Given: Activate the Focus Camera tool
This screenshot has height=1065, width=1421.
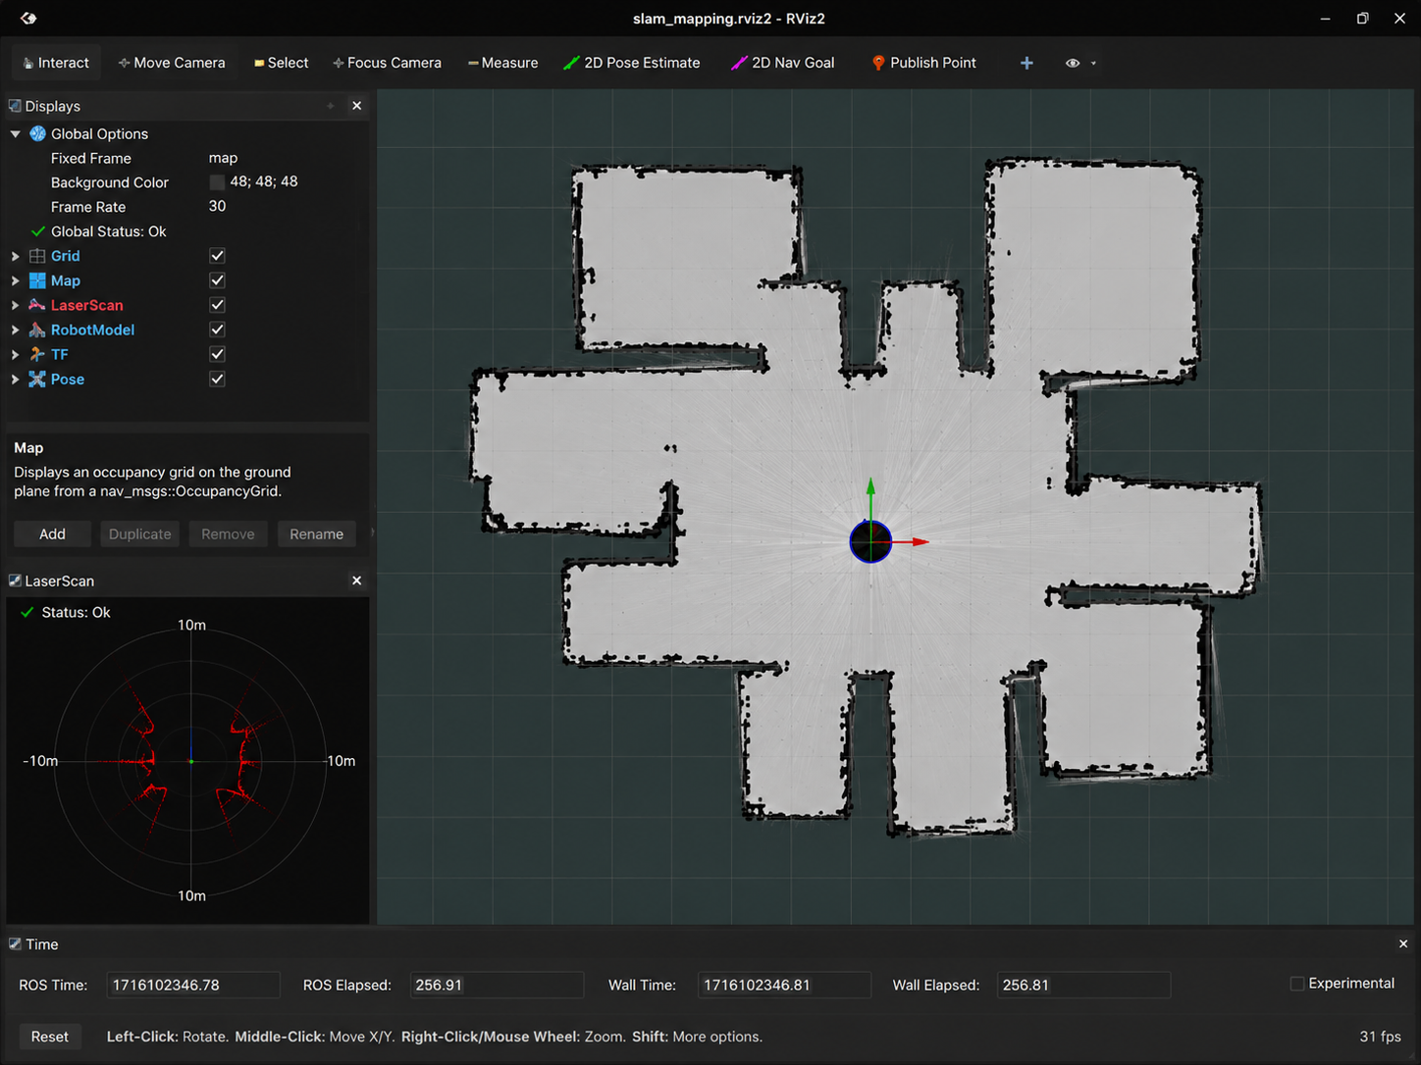Looking at the screenshot, I should [387, 63].
